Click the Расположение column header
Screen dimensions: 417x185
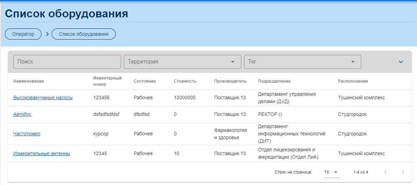(x=353, y=81)
